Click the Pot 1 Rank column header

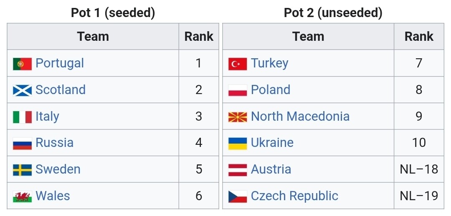pyautogui.click(x=199, y=37)
